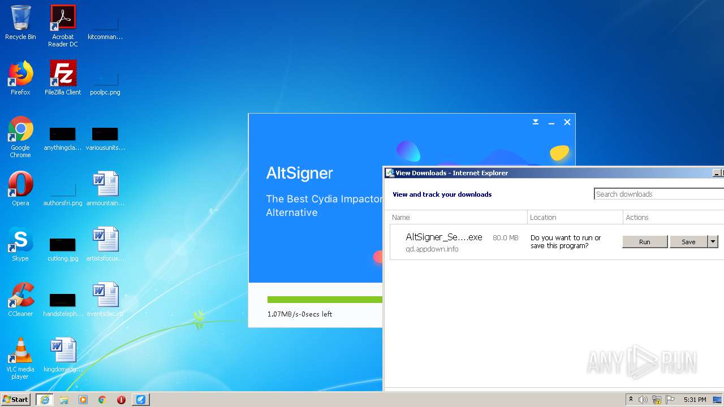Click the Start button
The height and width of the screenshot is (407, 724).
point(15,400)
